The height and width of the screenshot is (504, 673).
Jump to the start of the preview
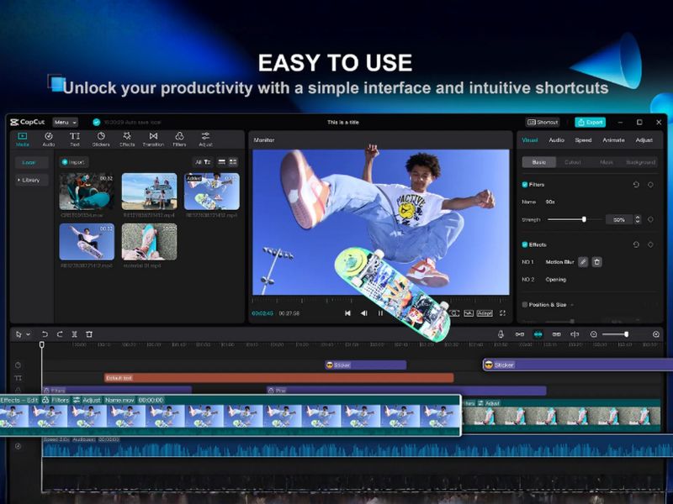tap(347, 313)
